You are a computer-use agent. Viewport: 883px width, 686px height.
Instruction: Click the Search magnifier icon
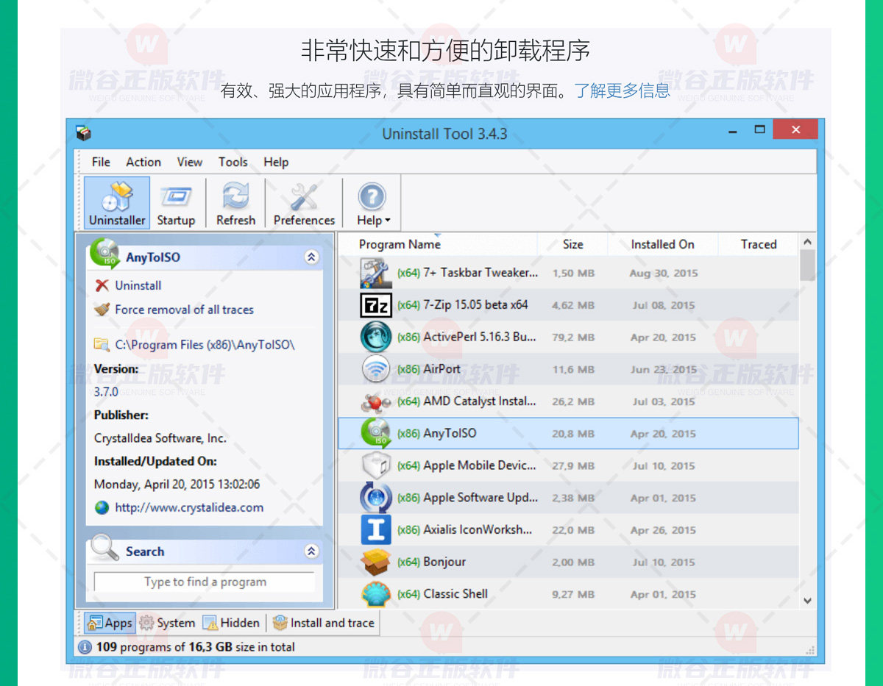point(104,548)
